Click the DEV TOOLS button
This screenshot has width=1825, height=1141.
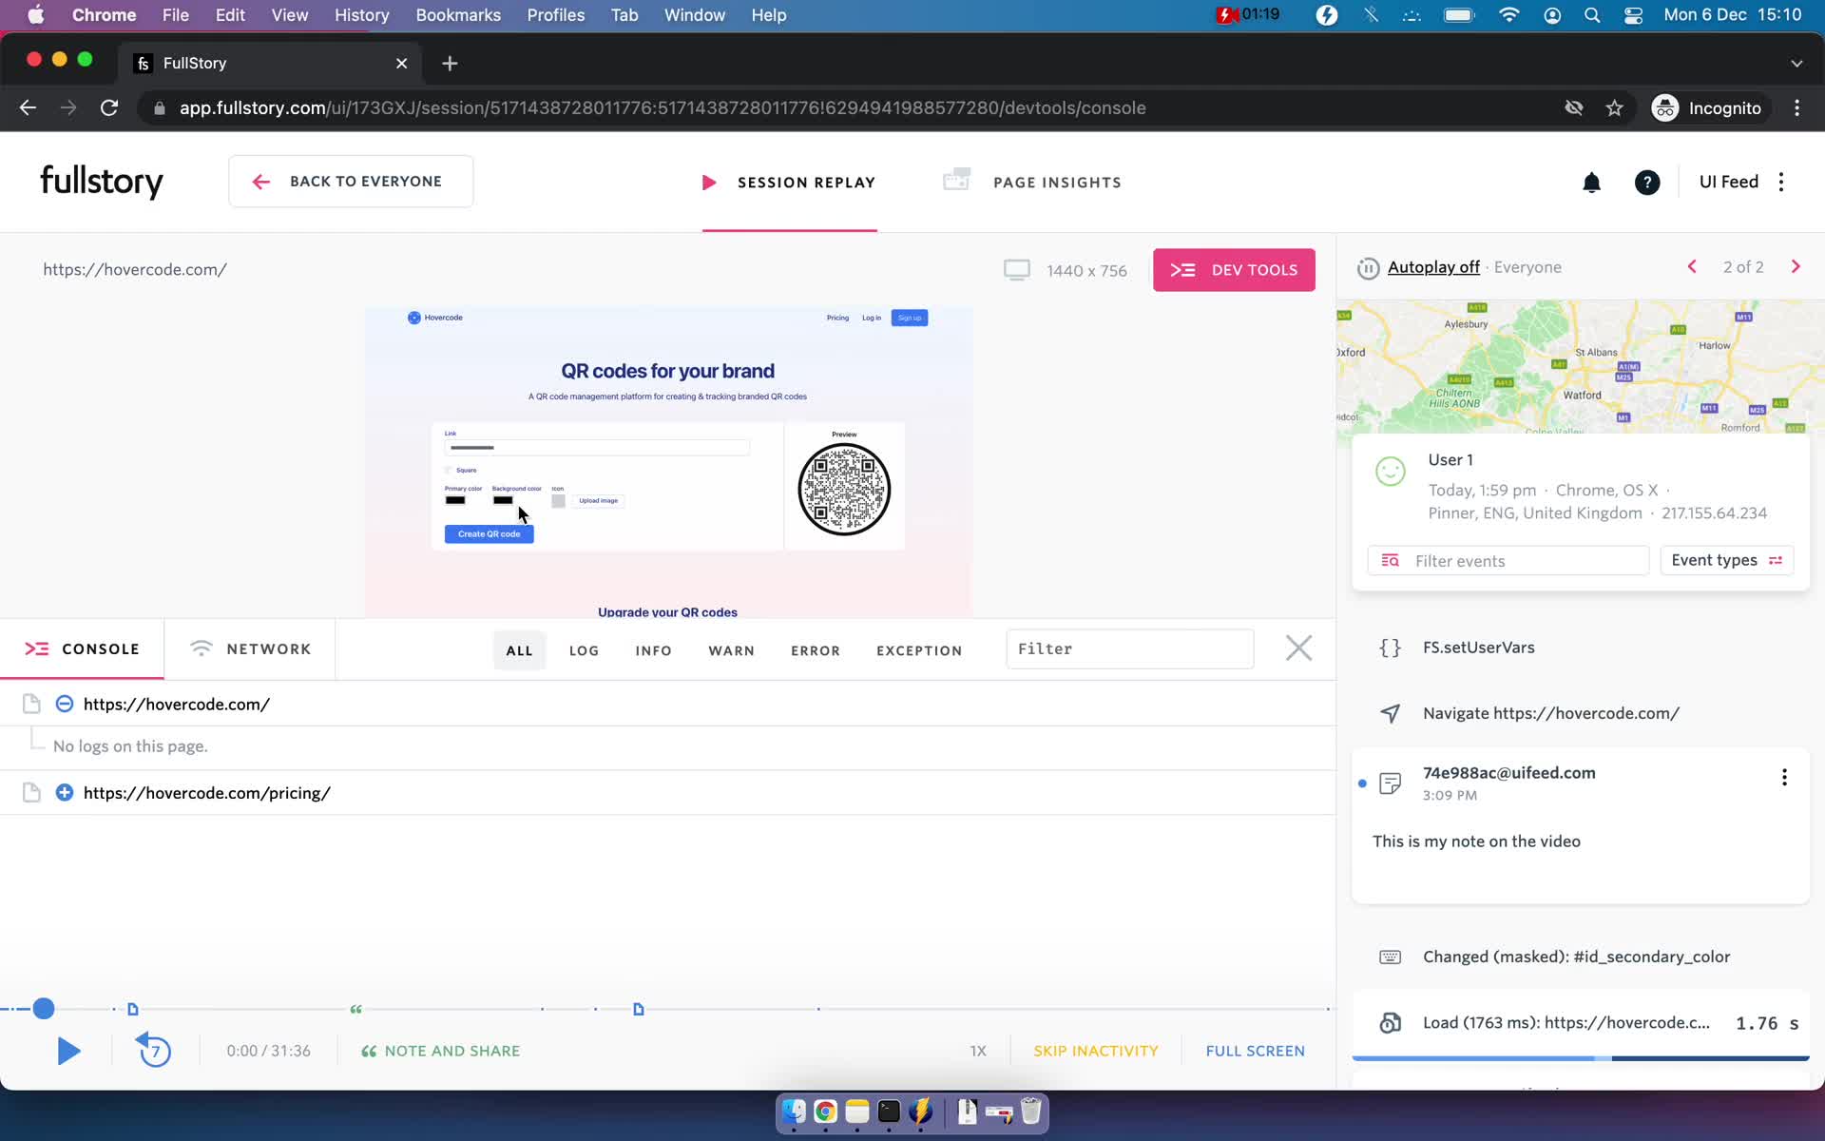click(1235, 268)
